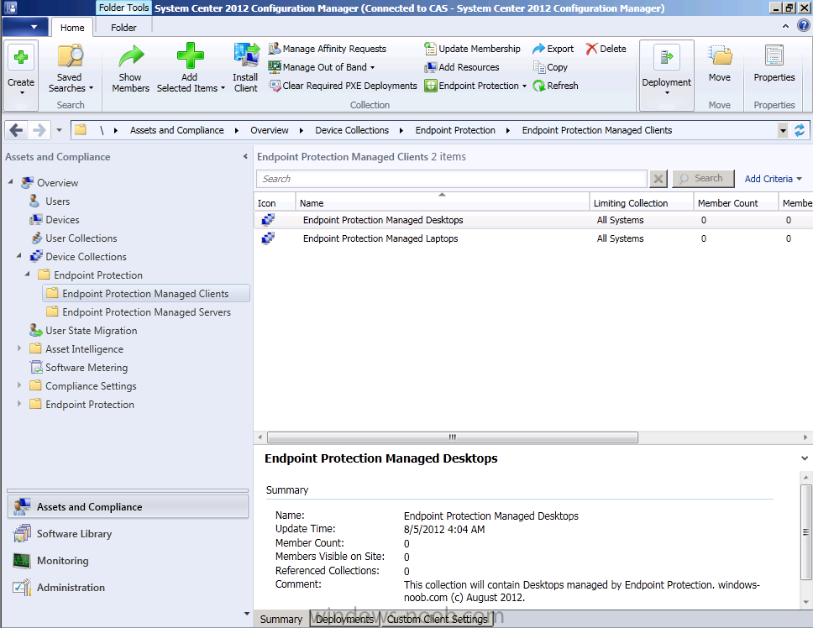Screen dimensions: 813x628
Task: Click Device Collections in breadcrumb
Action: coord(352,131)
